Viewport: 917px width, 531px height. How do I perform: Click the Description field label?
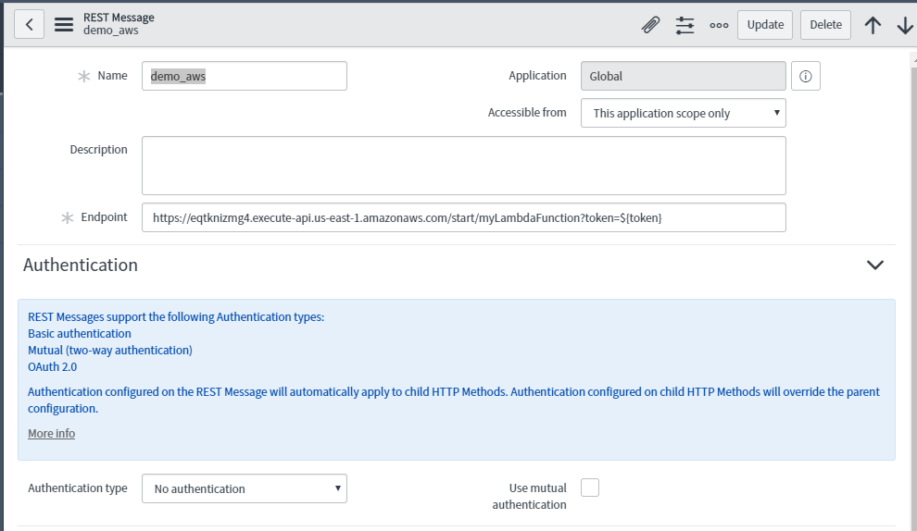(x=98, y=149)
